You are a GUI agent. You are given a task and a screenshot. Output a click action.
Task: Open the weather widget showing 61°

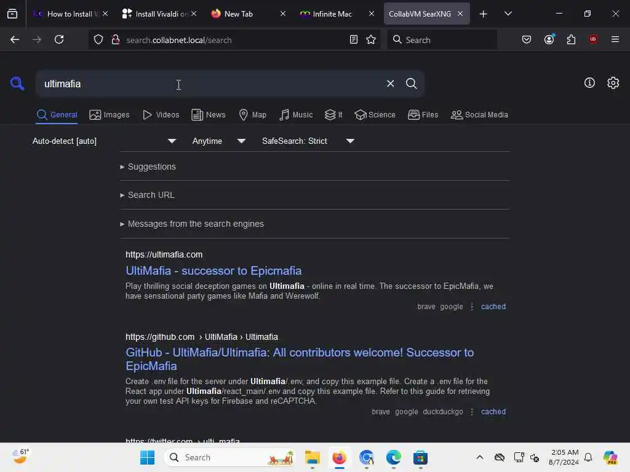pyautogui.click(x=20, y=457)
